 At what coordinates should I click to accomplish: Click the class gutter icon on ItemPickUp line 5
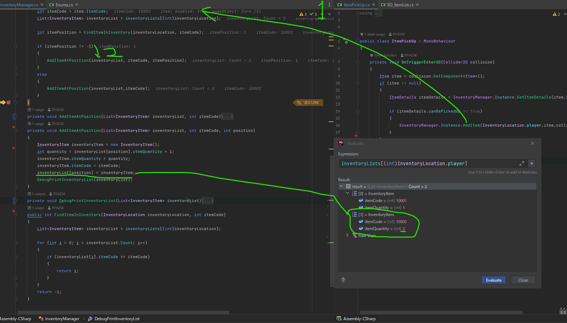[346, 41]
